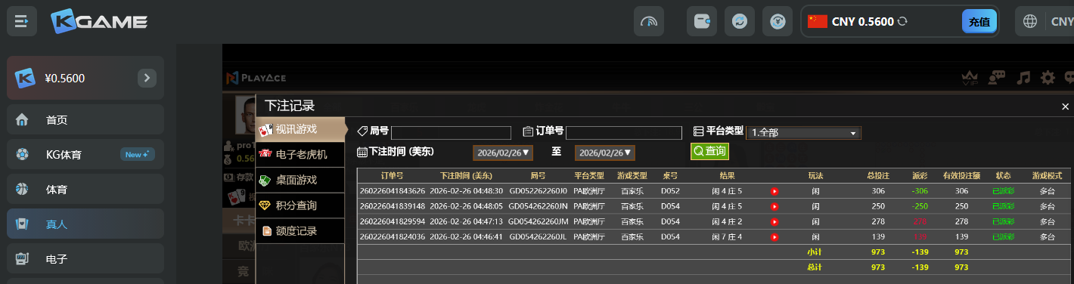Open the start date picker
The height and width of the screenshot is (284, 1074).
503,153
